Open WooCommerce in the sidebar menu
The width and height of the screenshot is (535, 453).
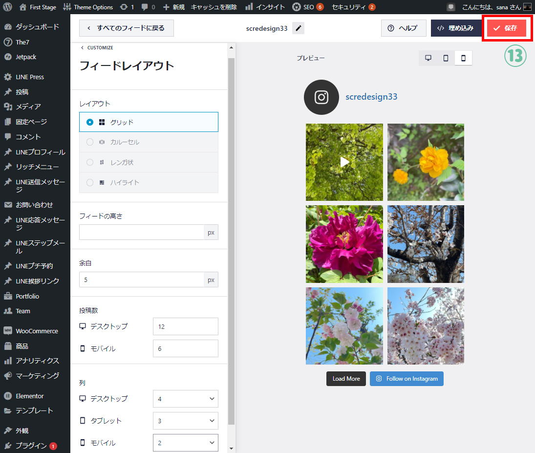tap(37, 331)
